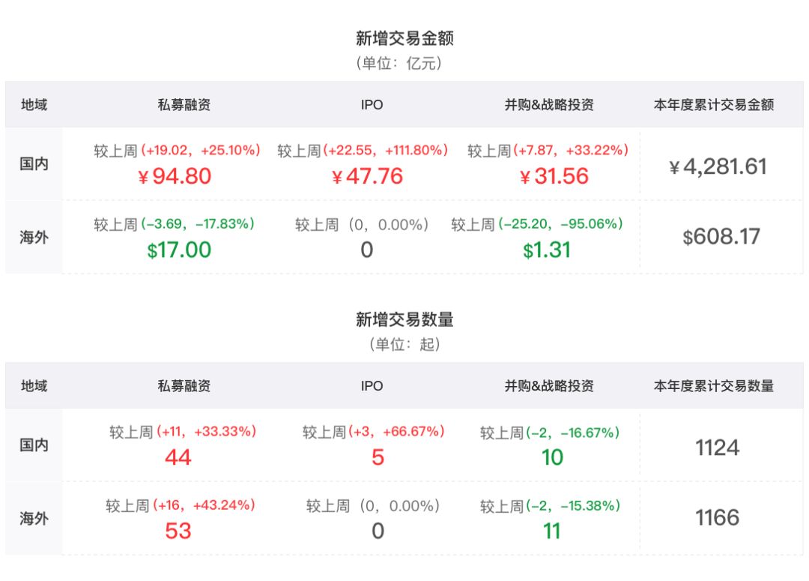This screenshot has width=809, height=581.
Task: Select the ¥94.80 domestic private financing value
Action: click(175, 176)
